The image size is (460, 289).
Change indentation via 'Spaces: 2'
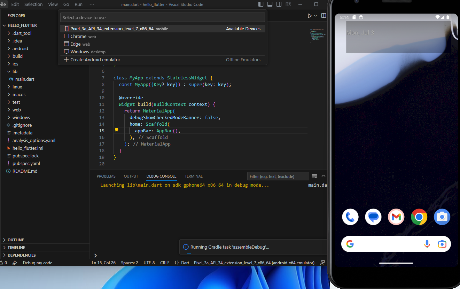[130, 263]
